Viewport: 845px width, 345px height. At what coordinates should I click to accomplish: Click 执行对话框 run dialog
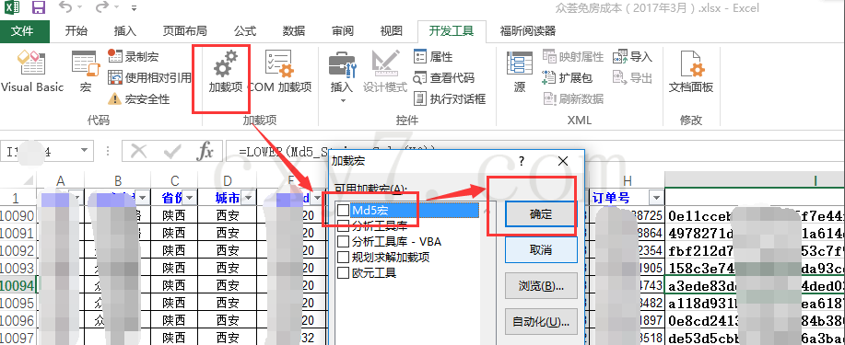450,99
